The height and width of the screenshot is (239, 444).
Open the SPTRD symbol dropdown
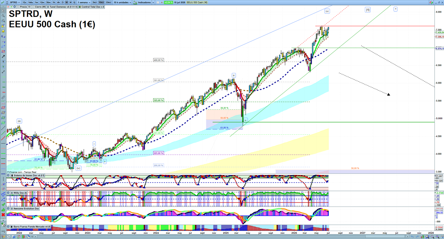coord(15,2)
